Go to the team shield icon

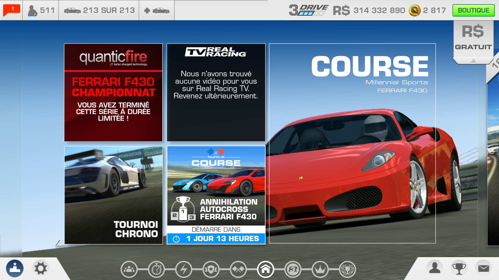click(211, 269)
